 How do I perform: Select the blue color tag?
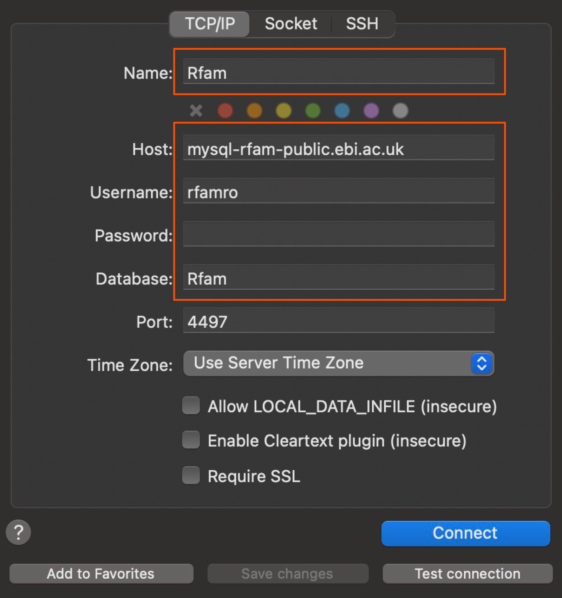tap(342, 111)
